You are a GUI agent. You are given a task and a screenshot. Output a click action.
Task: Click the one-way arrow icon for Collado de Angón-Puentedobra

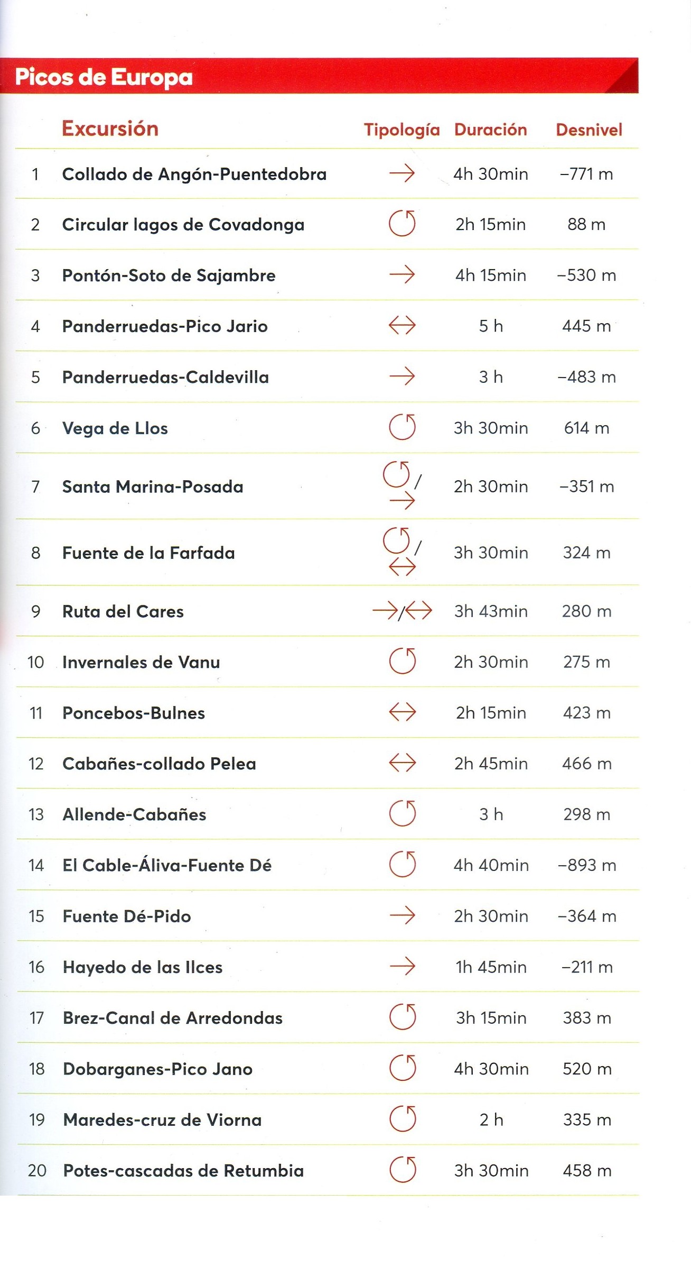pos(402,173)
